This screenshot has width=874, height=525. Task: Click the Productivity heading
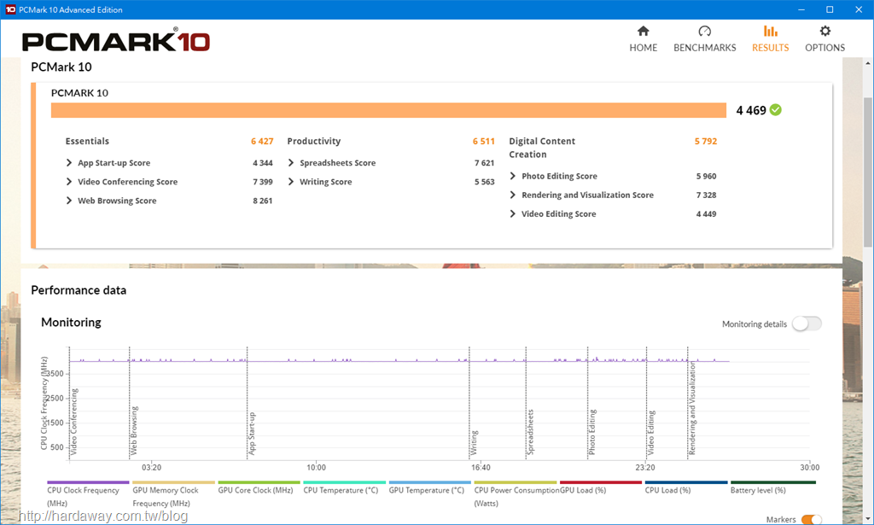314,141
